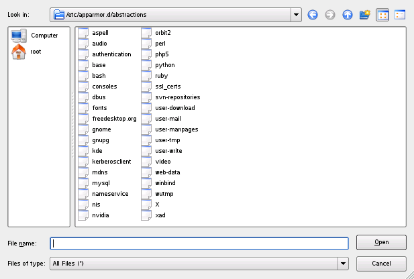This screenshot has height=279, width=414.
Task: Select the base file icon
Action: (x=83, y=65)
